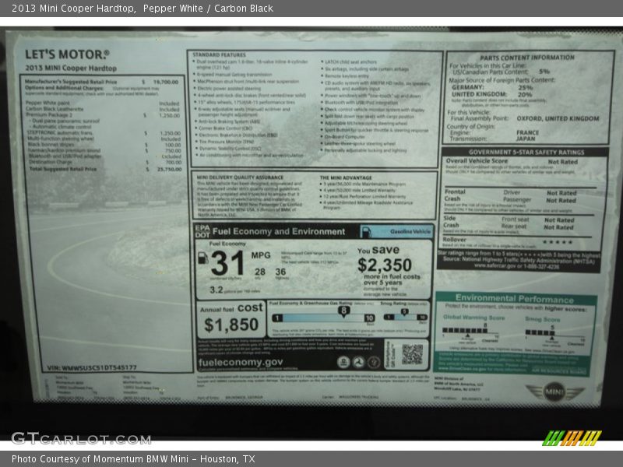Viewport: 623px width, 467px height.
Task: Click the LET'S MOTOR heading
Action: point(67,54)
